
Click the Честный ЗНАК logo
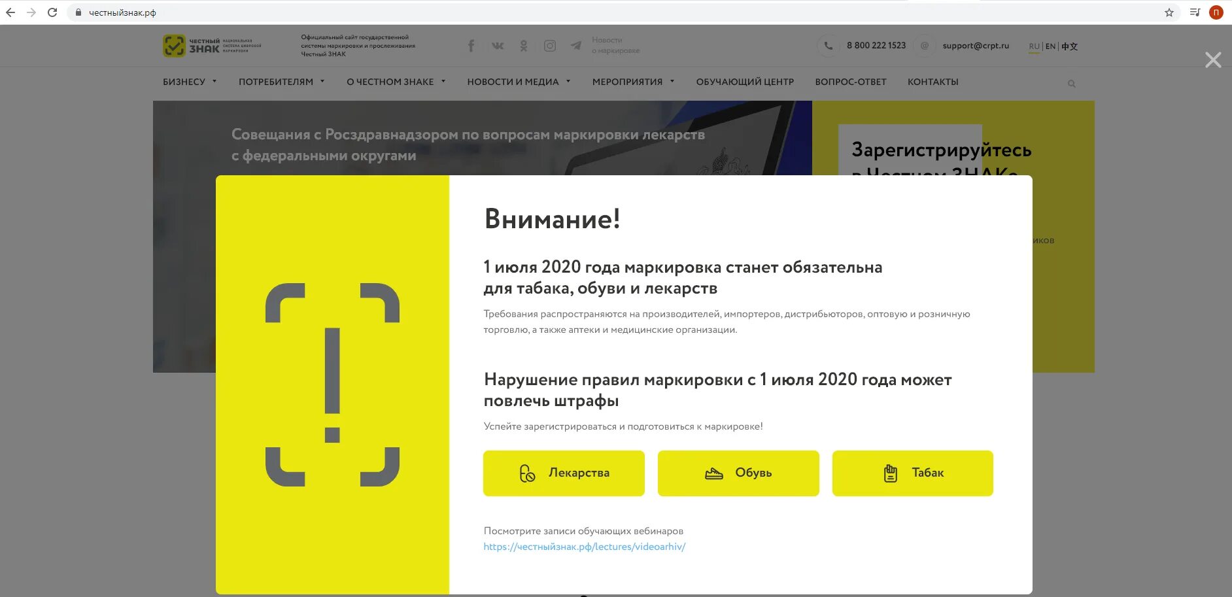[x=212, y=45]
